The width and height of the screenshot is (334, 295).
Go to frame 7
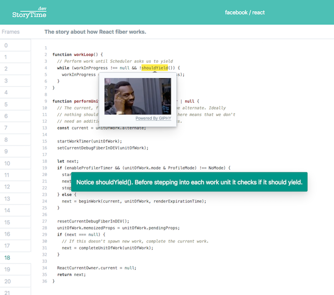(x=15, y=128)
